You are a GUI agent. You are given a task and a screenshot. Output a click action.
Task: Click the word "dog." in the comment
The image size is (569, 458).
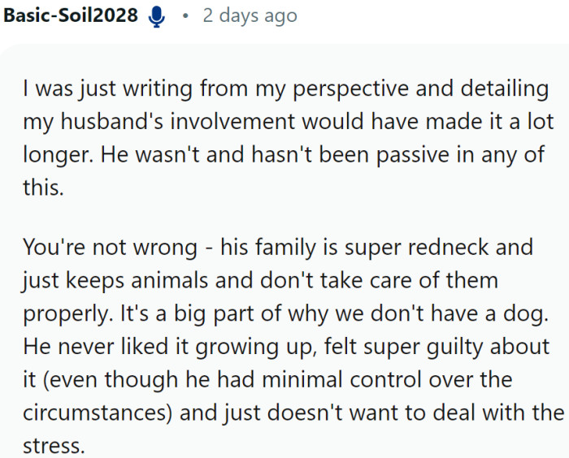(525, 313)
